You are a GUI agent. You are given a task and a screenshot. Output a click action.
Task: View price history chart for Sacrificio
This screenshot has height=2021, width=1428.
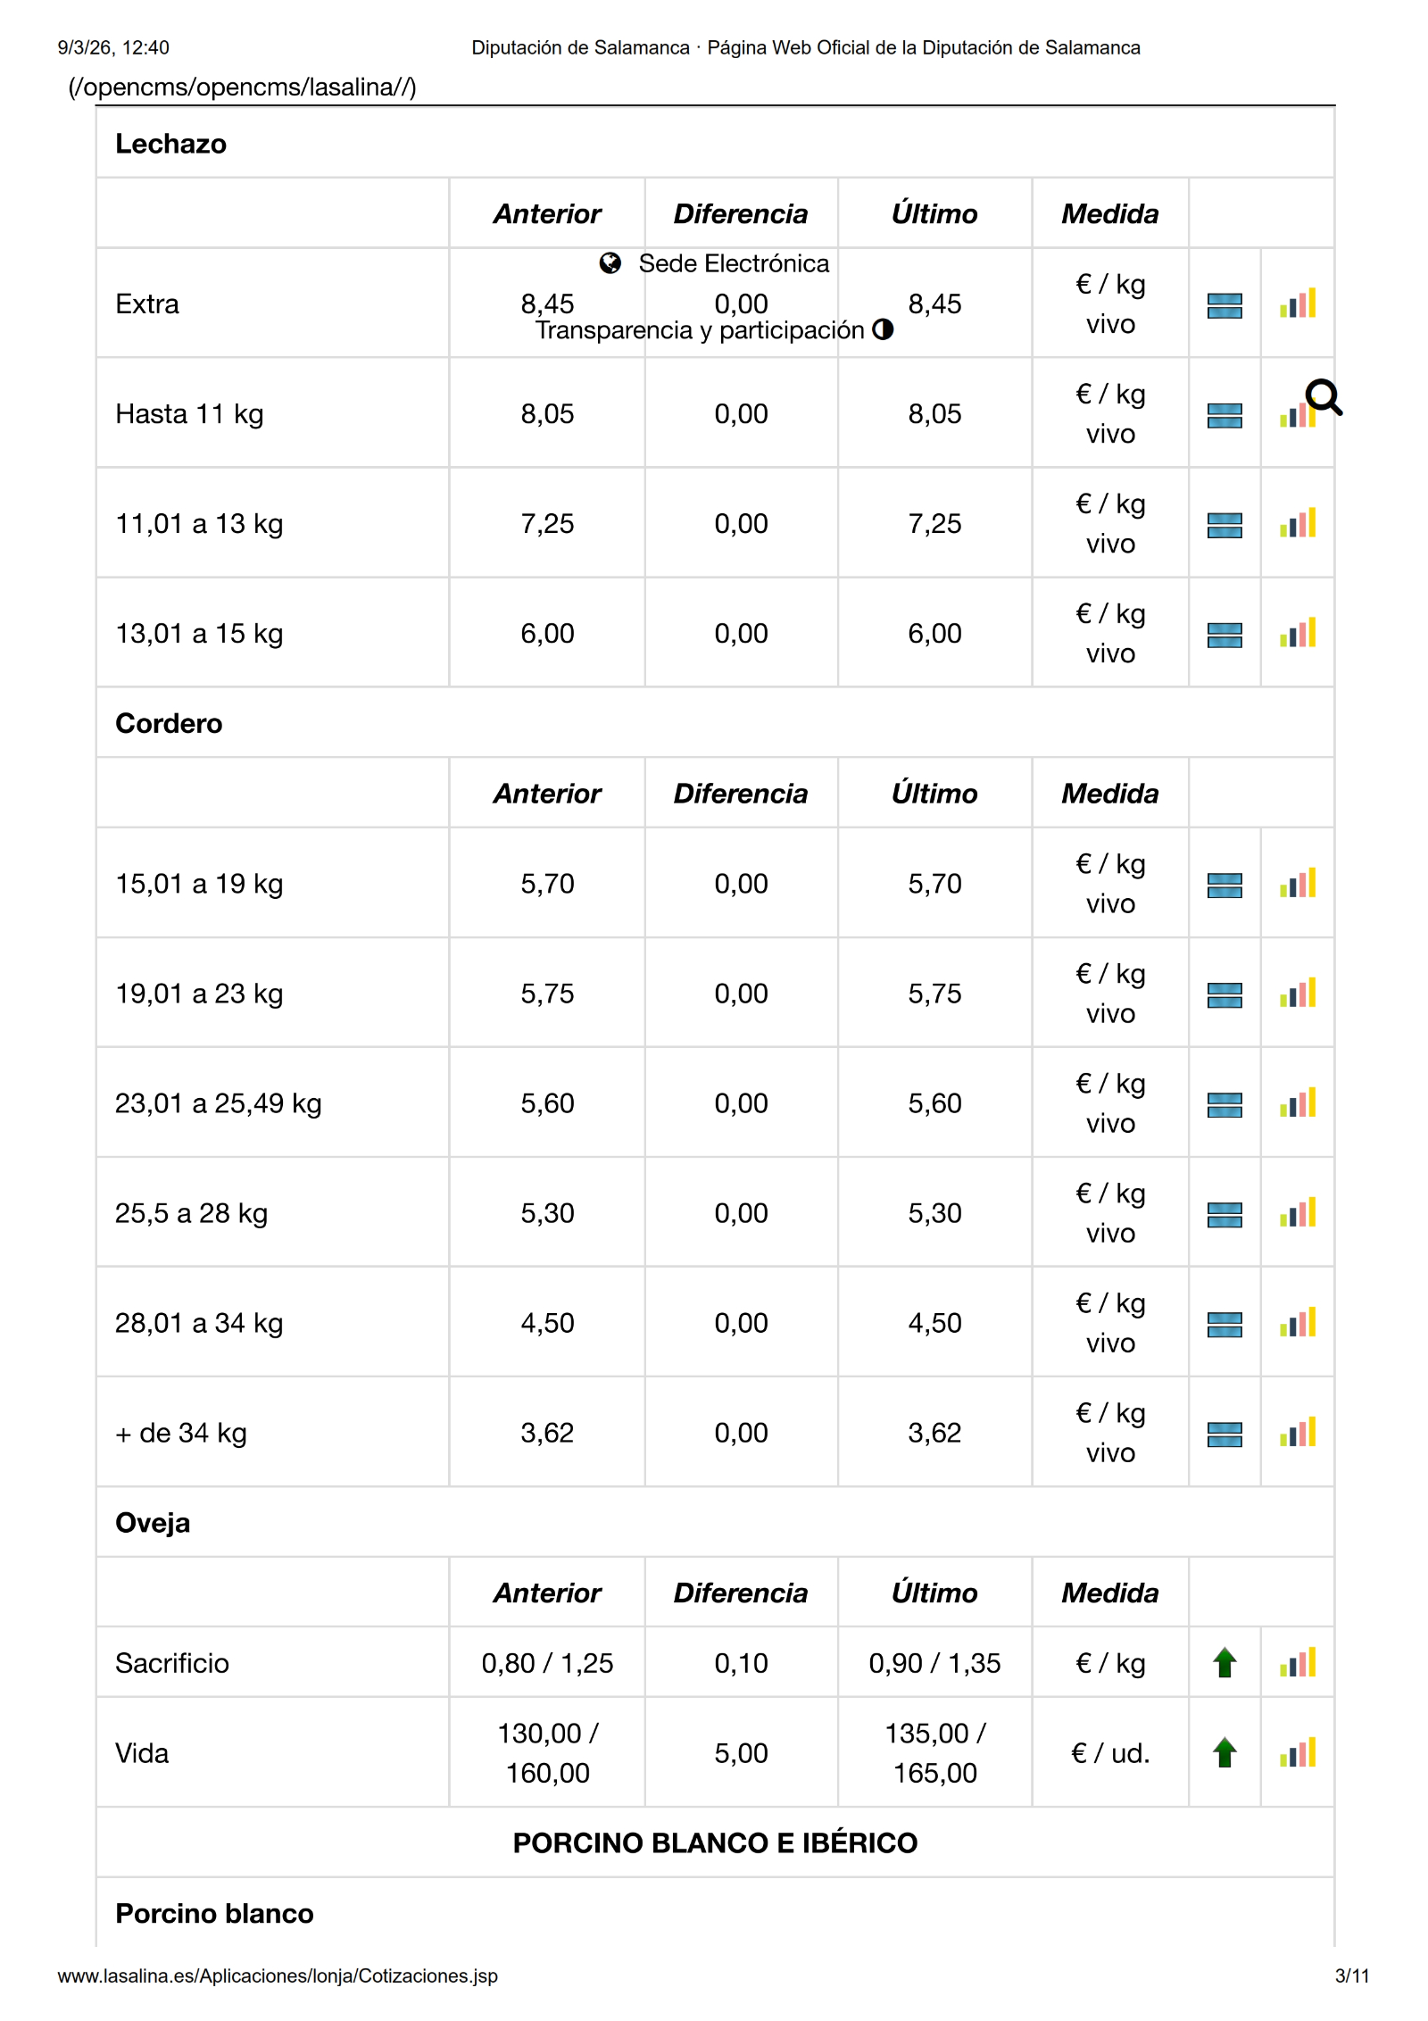1297,1663
